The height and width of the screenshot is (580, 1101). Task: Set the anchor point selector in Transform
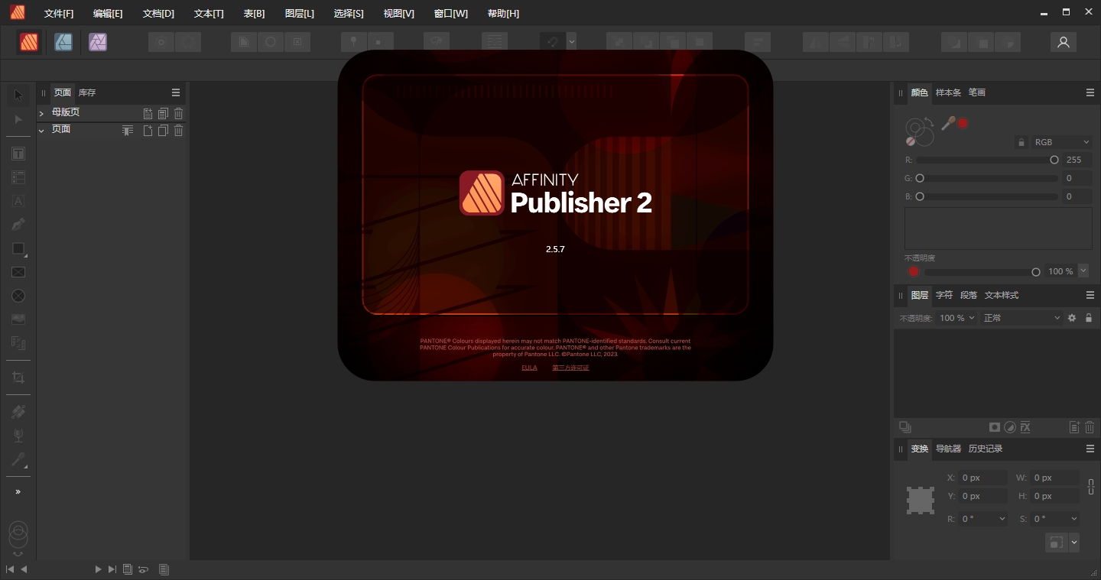[x=921, y=501]
